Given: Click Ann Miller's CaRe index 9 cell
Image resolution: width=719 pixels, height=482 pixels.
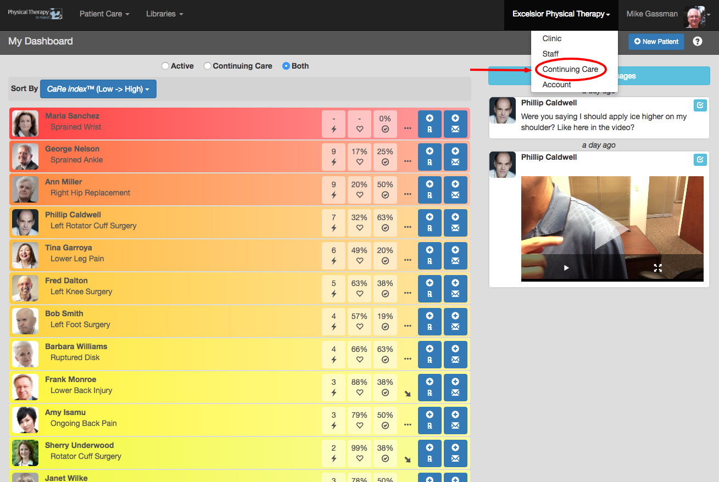Looking at the screenshot, I should [333, 189].
